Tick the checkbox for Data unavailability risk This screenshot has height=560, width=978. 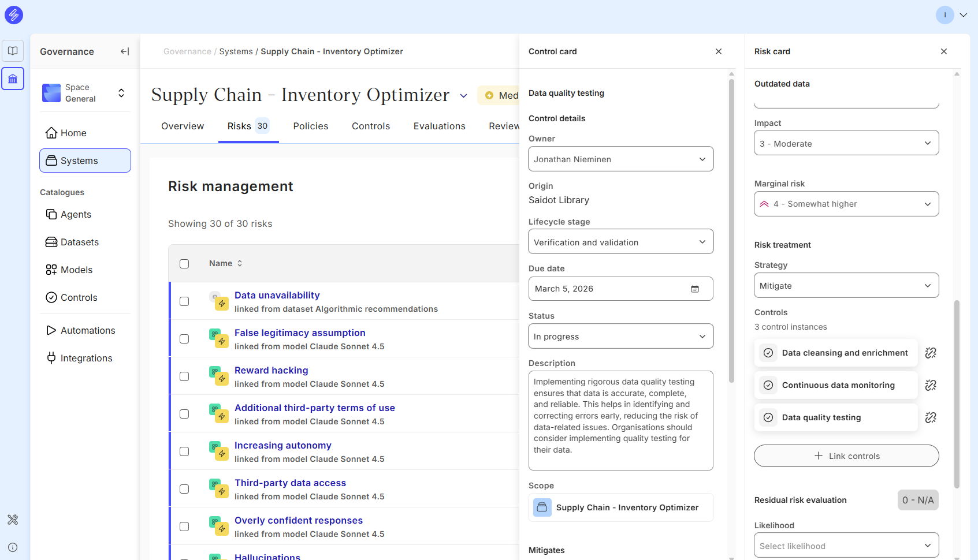184,301
